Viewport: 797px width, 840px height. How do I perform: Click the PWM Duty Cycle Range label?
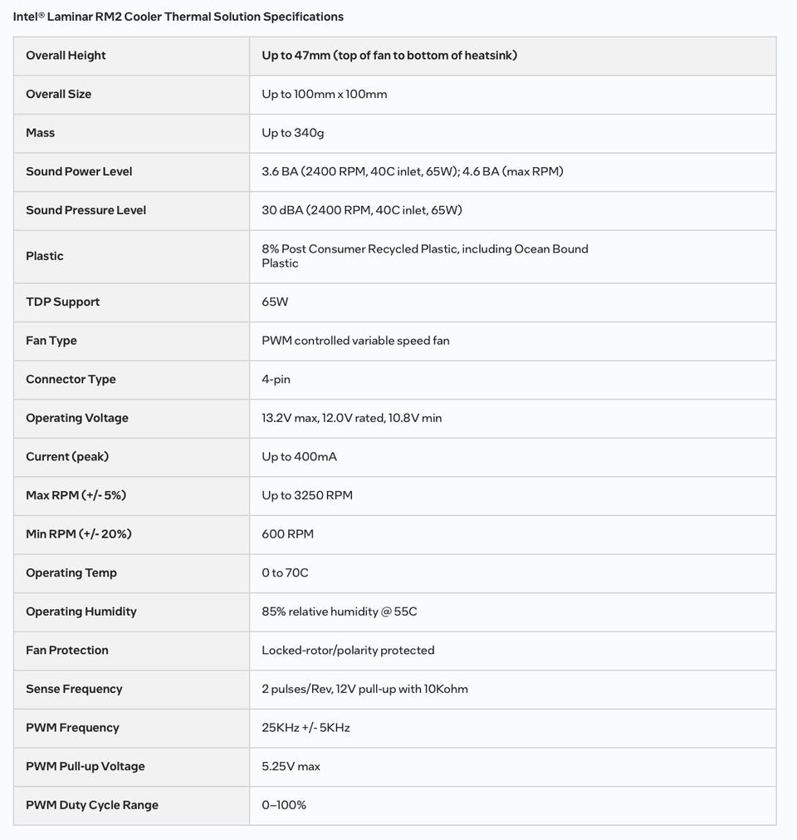point(92,805)
